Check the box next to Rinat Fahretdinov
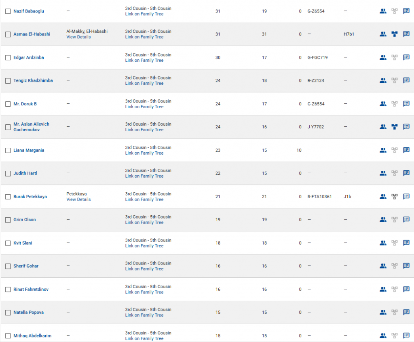 tap(8, 290)
